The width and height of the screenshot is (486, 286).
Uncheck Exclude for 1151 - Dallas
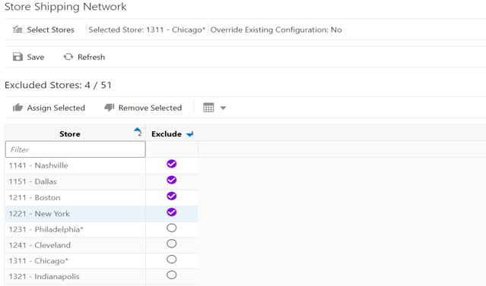[x=172, y=180]
